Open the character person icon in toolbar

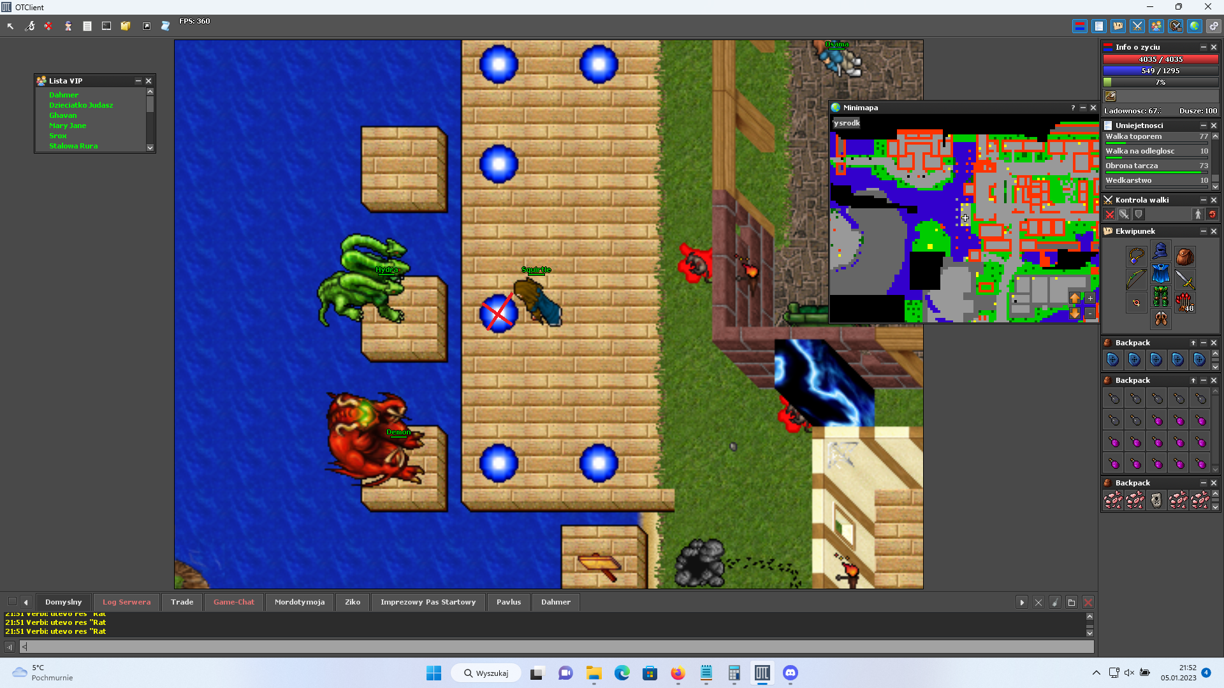(x=68, y=26)
